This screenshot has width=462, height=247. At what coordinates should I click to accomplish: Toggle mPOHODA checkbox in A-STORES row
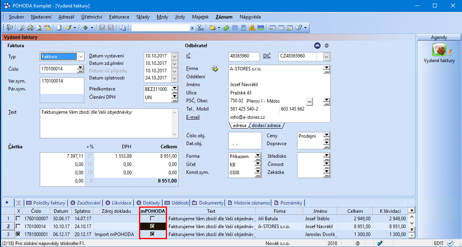(x=152, y=226)
